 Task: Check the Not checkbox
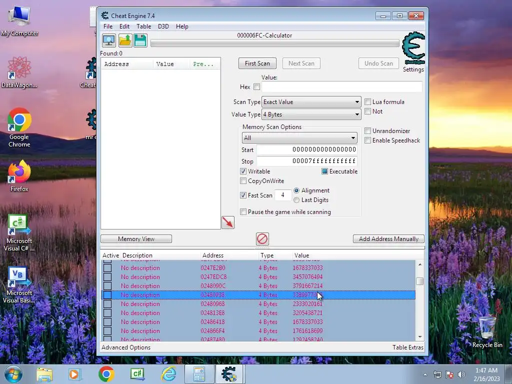coord(367,111)
